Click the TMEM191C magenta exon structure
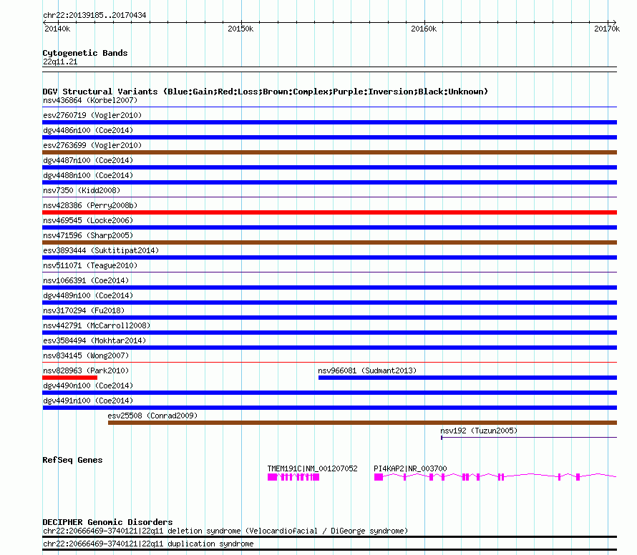Screen dimensions: 637x555 [x=293, y=477]
